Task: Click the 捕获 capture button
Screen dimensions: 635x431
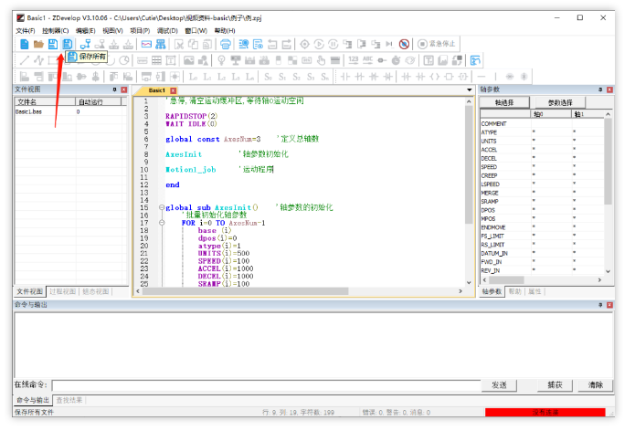Action: 555,385
